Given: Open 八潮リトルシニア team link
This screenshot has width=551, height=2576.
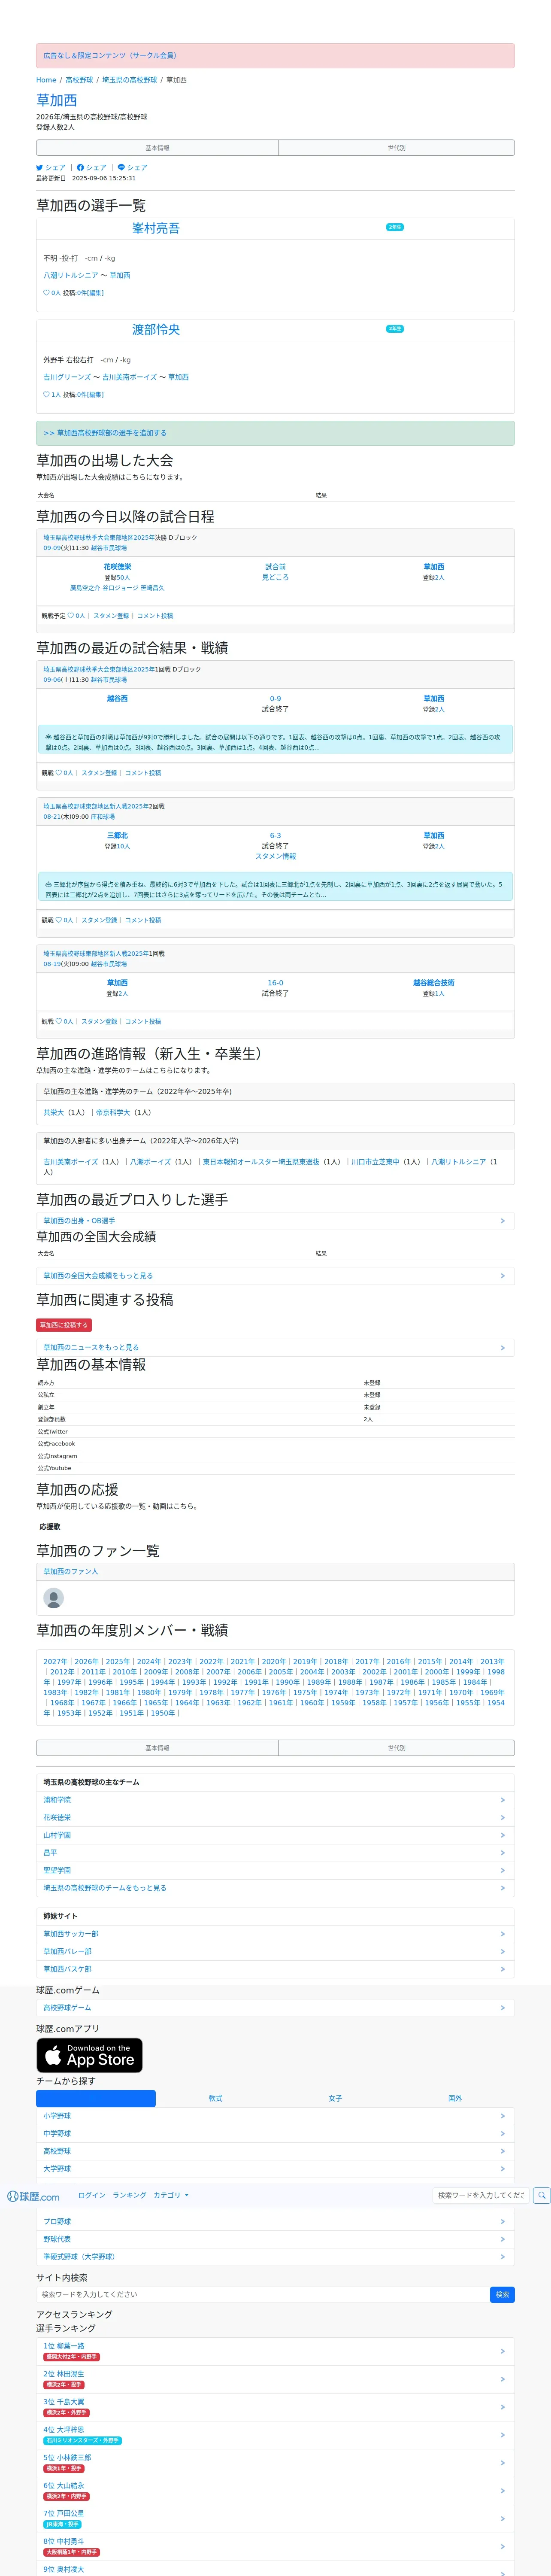Looking at the screenshot, I should point(71,275).
